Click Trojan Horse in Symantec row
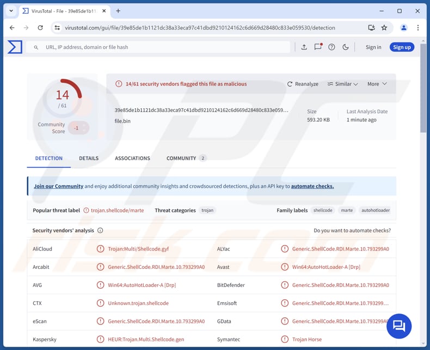The width and height of the screenshot is (430, 350). [307, 339]
